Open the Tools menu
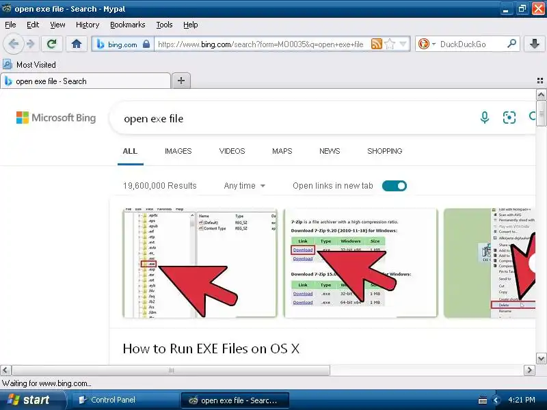 tap(164, 25)
